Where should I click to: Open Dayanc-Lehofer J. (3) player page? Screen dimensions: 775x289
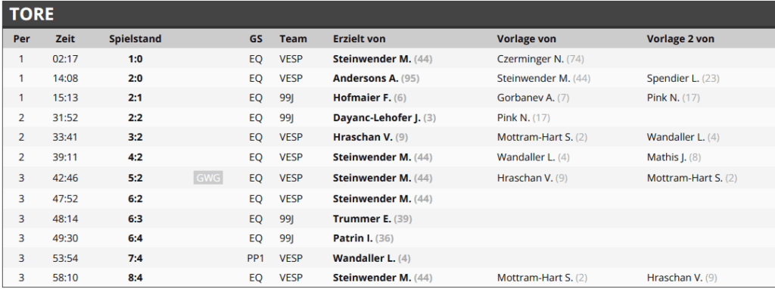point(384,118)
